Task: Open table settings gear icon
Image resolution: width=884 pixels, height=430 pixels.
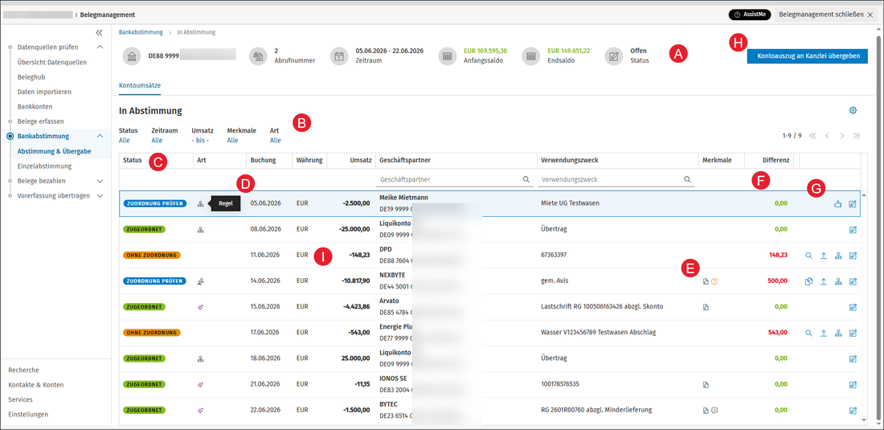Action: tap(853, 110)
